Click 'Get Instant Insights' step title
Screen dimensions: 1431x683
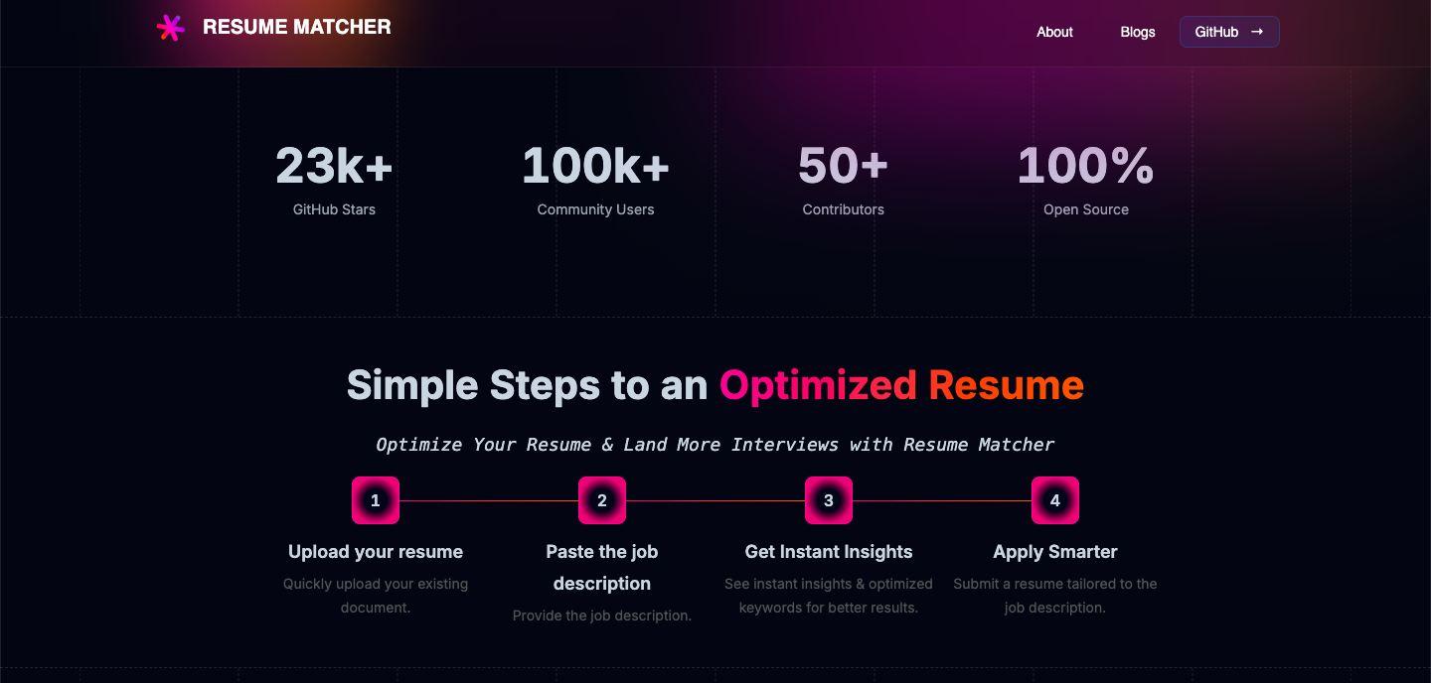tap(829, 552)
